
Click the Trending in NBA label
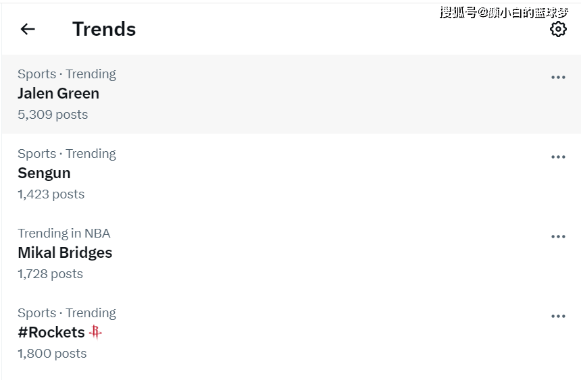tap(64, 234)
